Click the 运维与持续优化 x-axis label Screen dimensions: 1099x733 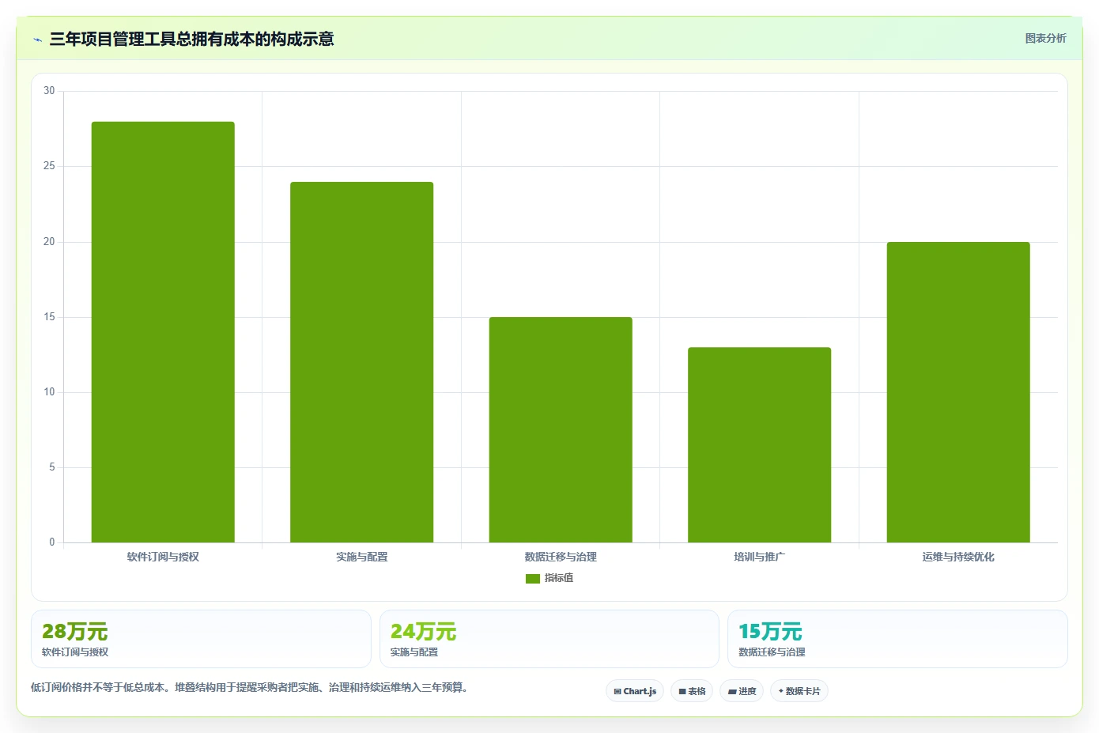pyautogui.click(x=958, y=557)
